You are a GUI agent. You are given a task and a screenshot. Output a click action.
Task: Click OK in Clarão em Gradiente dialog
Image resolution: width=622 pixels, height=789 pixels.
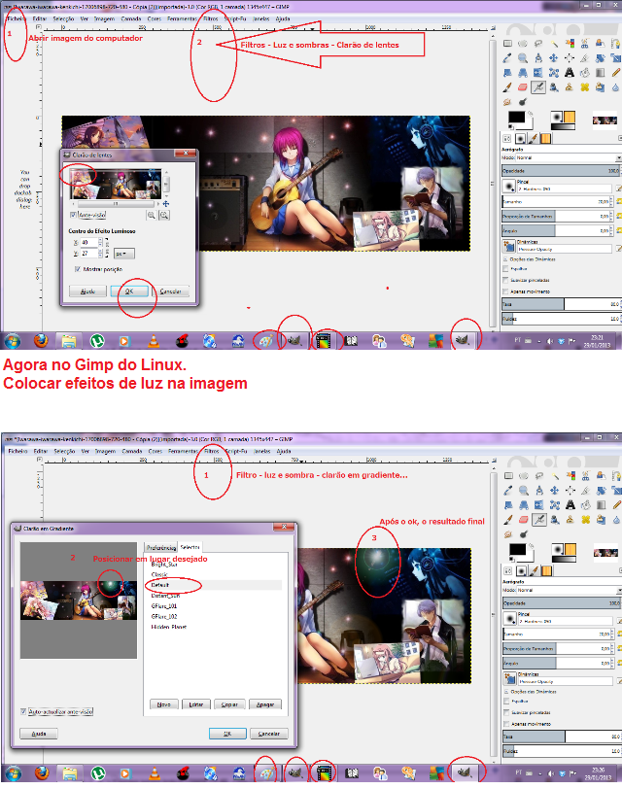point(227,734)
